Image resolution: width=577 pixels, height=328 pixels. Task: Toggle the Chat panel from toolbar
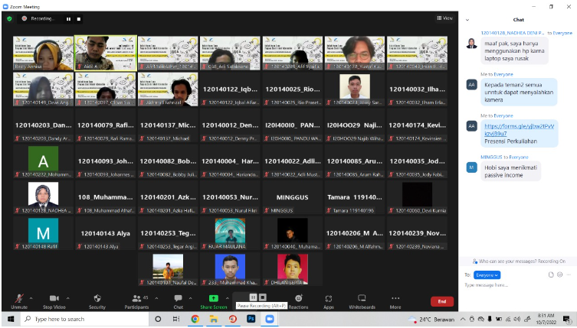tap(178, 300)
